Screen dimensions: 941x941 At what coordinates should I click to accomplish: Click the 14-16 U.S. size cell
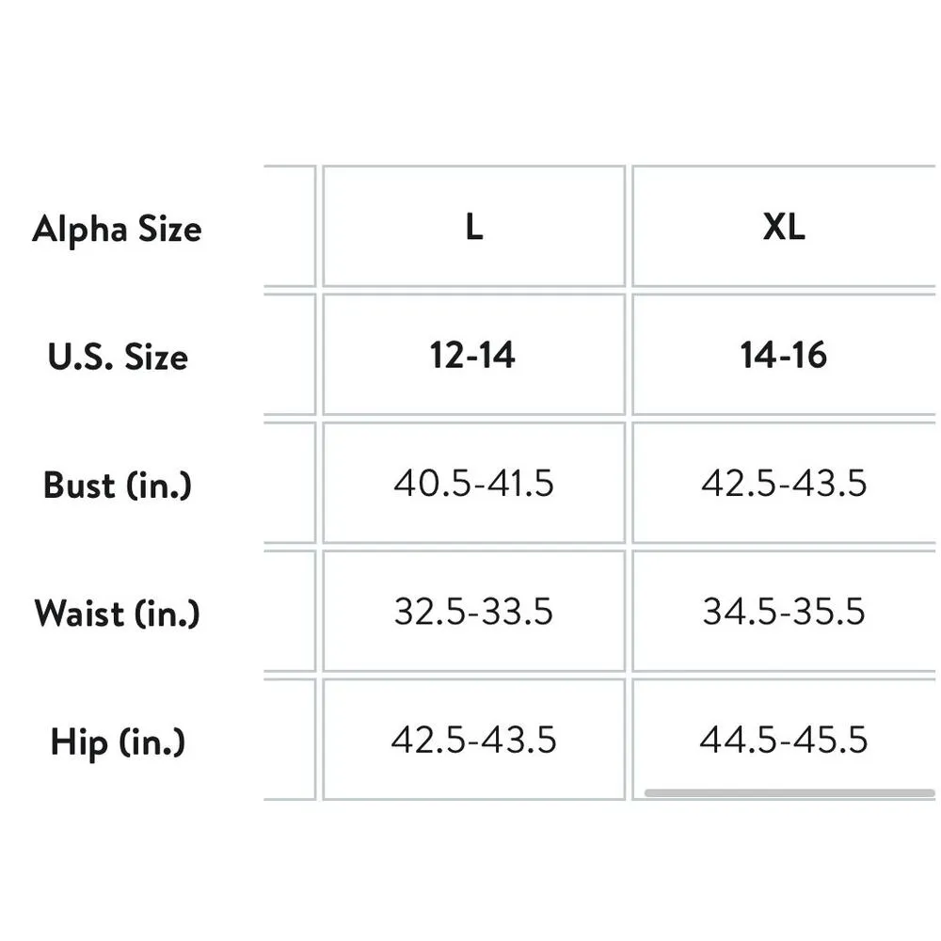click(x=784, y=355)
